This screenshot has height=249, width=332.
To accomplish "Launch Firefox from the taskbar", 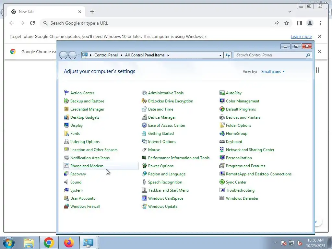I will pos(69,243).
